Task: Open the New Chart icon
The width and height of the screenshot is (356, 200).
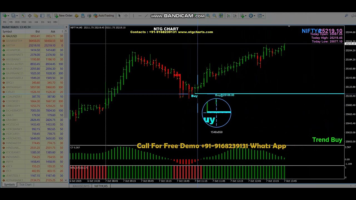Action: point(5,16)
